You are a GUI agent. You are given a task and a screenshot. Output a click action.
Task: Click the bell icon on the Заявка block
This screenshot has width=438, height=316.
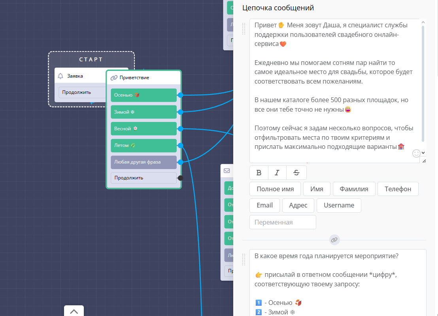(x=60, y=76)
